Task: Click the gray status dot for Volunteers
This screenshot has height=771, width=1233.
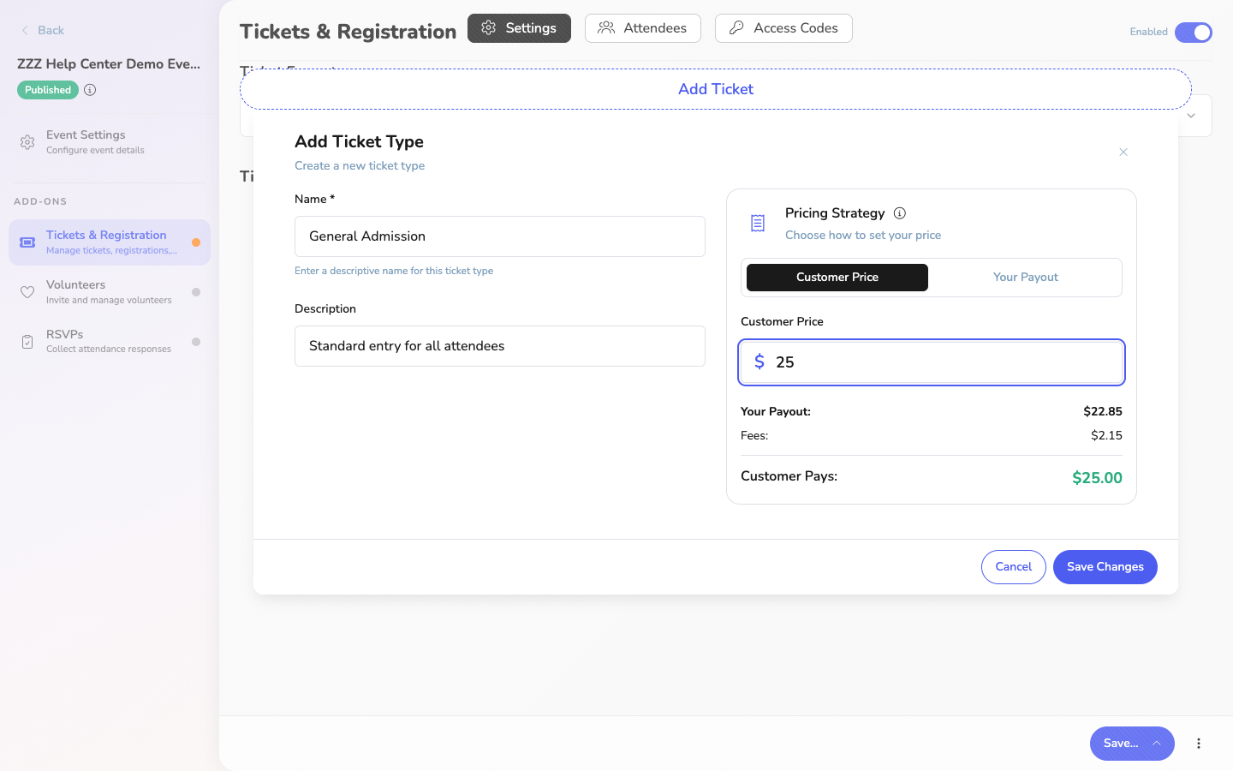Action: coord(196,292)
